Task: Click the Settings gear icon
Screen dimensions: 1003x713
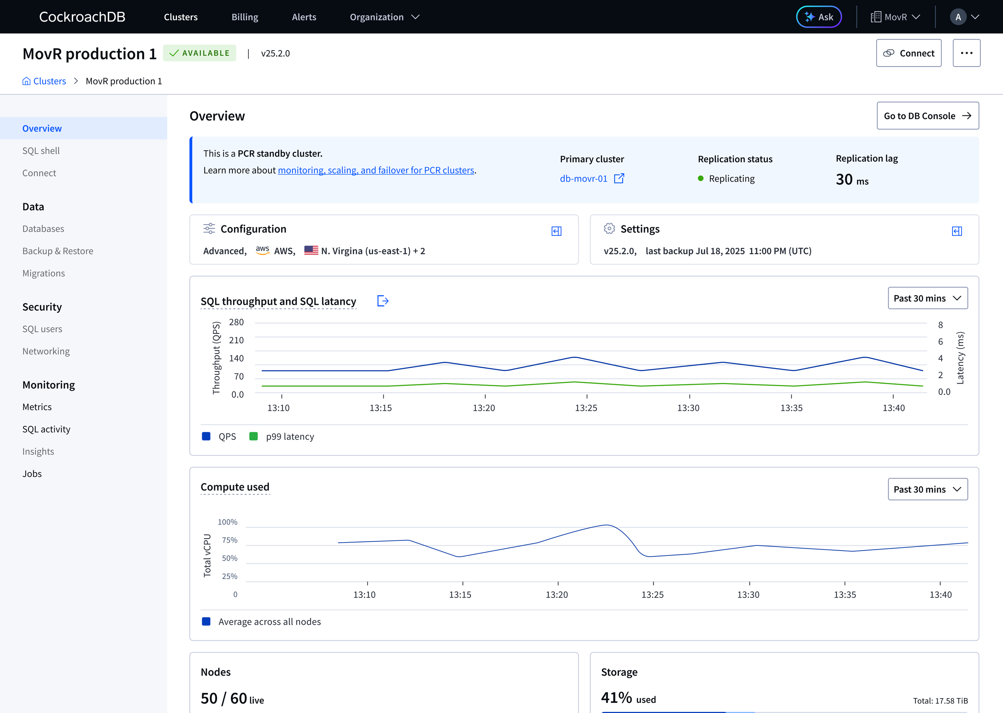Action: click(609, 228)
